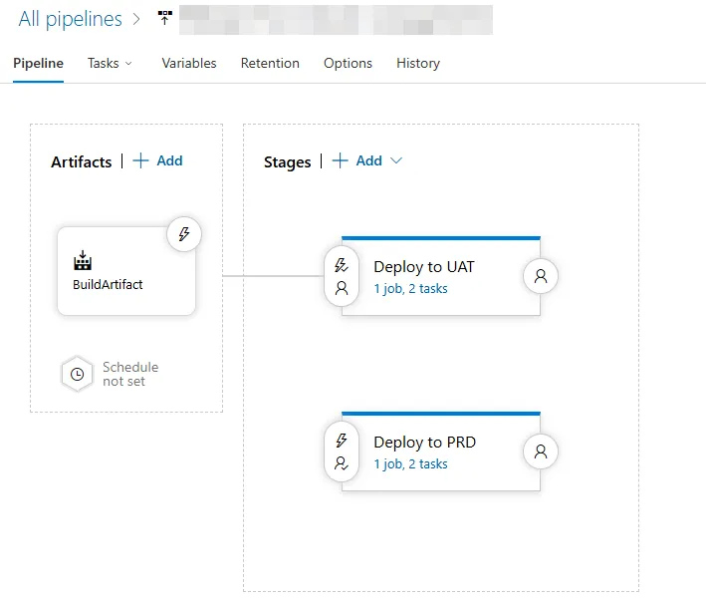This screenshot has width=706, height=600.
Task: Open continuous deployment trigger on BuildArtifact
Action: click(184, 234)
